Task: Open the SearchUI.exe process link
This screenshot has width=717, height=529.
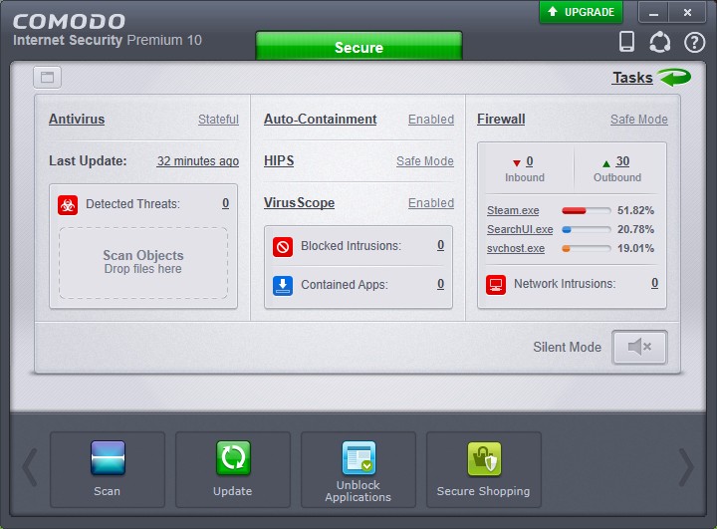Action: pyautogui.click(x=520, y=229)
